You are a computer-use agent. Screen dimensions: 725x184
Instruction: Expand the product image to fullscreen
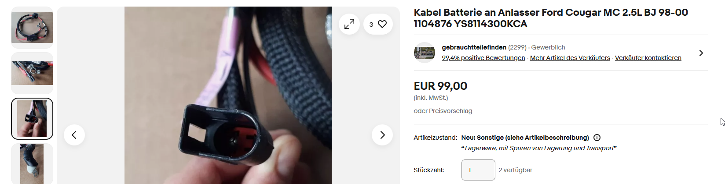[x=349, y=25]
